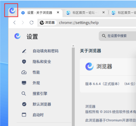Click the 关于浏览器 heading
Image resolution: width=136 pixels, height=126 pixels.
[90, 51]
